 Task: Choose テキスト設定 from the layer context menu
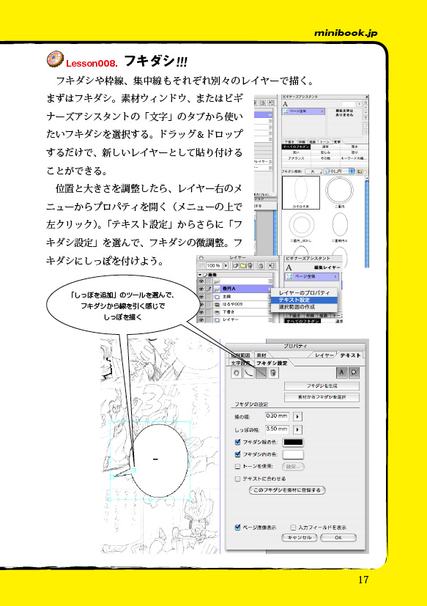click(x=294, y=300)
